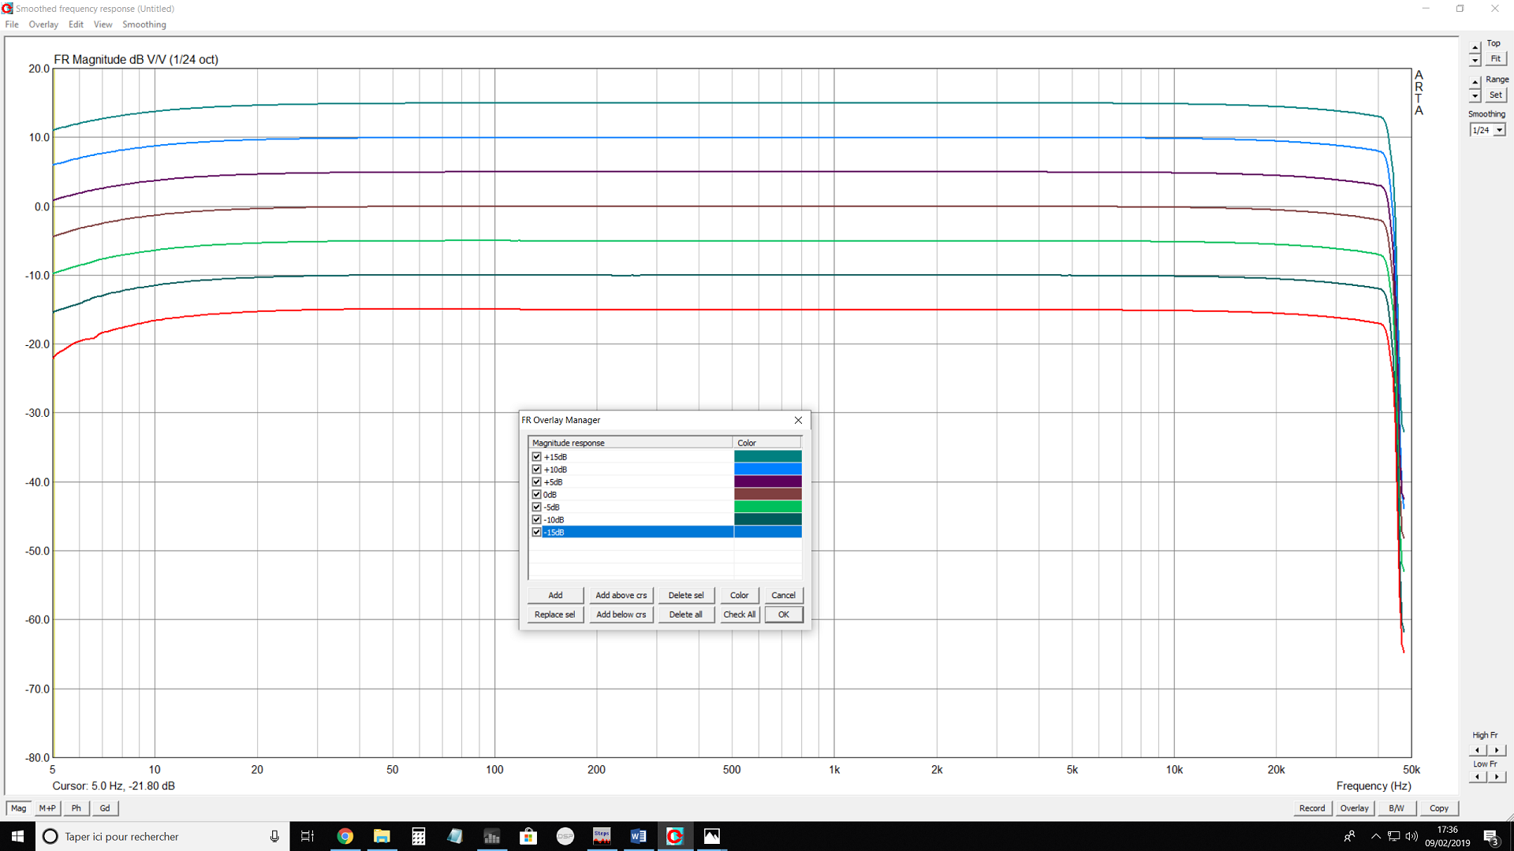This screenshot has width=1514, height=851.
Task: Select the purple +5dB color swatch
Action: 768,482
